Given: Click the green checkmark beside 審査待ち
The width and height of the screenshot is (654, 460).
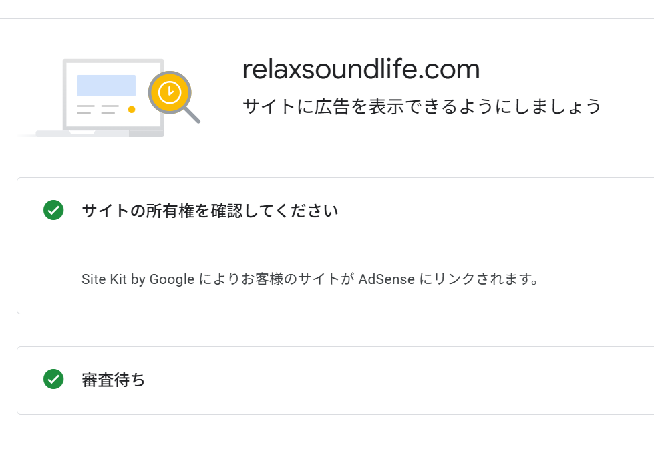Looking at the screenshot, I should pos(53,379).
